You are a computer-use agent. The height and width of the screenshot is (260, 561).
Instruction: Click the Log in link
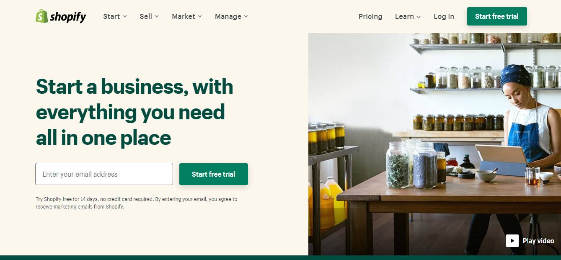[x=444, y=16]
